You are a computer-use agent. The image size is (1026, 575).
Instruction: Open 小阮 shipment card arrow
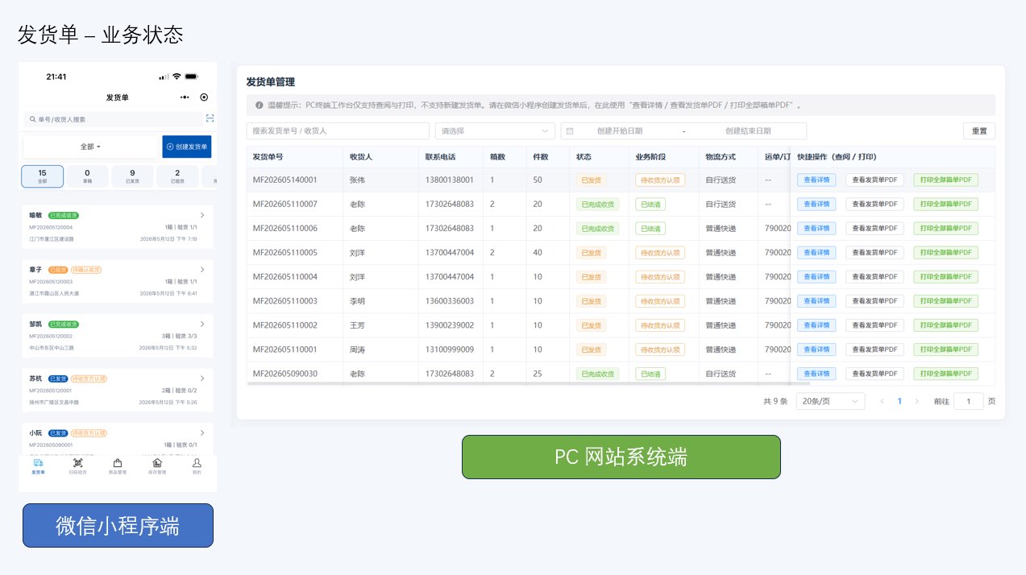pyautogui.click(x=202, y=432)
